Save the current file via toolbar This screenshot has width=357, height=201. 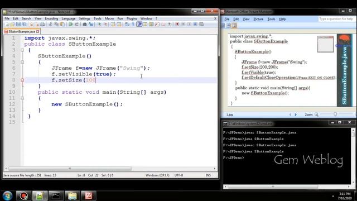click(18, 24)
